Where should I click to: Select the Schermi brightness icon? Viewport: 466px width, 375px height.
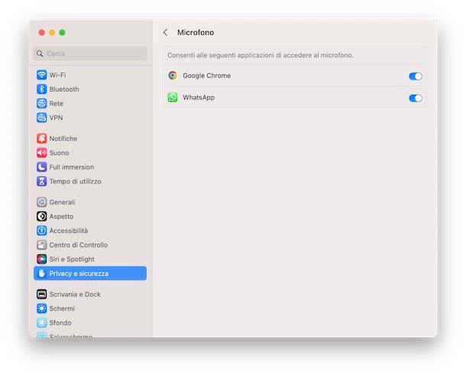pyautogui.click(x=41, y=309)
